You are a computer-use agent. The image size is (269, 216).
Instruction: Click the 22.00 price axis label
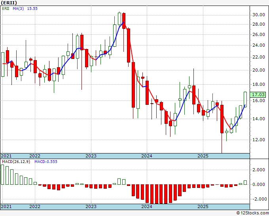point(259,57)
